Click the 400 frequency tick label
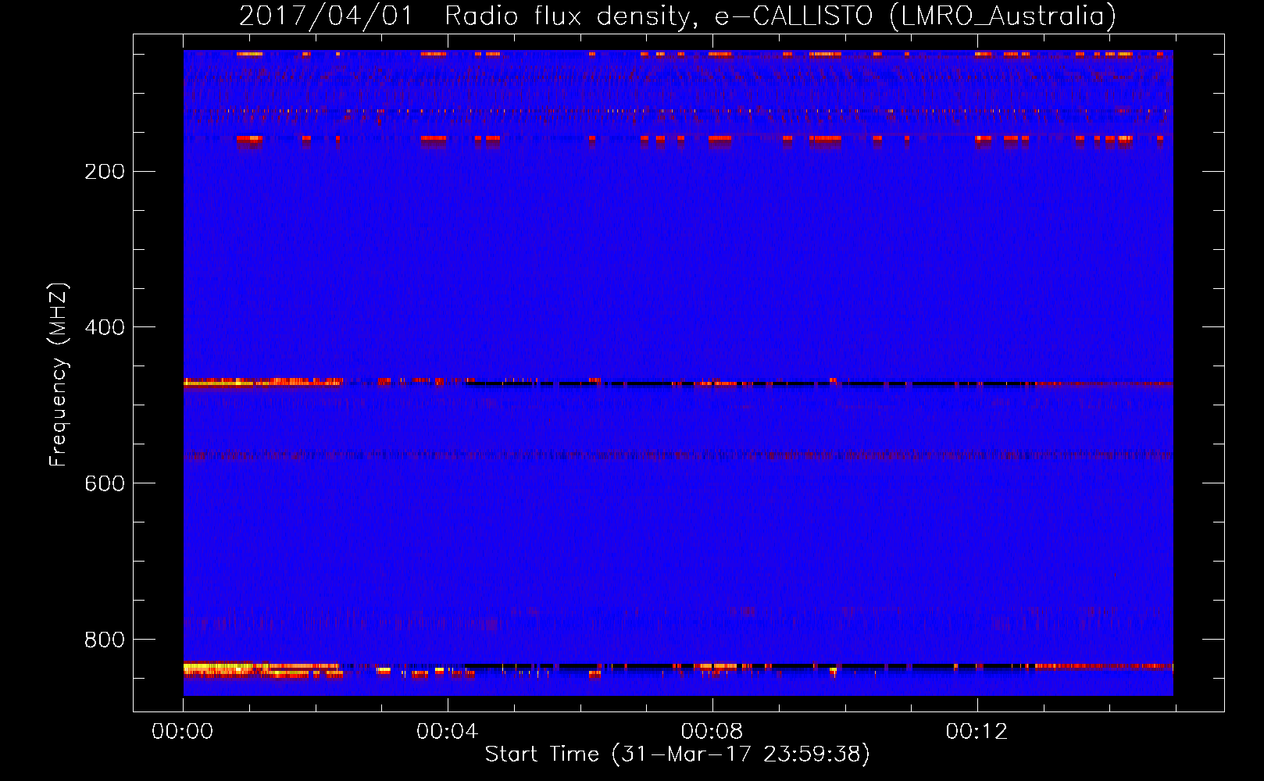1264x781 pixels. coord(105,327)
